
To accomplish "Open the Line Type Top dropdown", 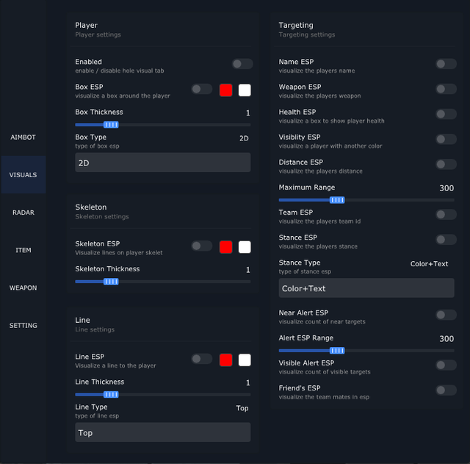I will tap(162, 432).
